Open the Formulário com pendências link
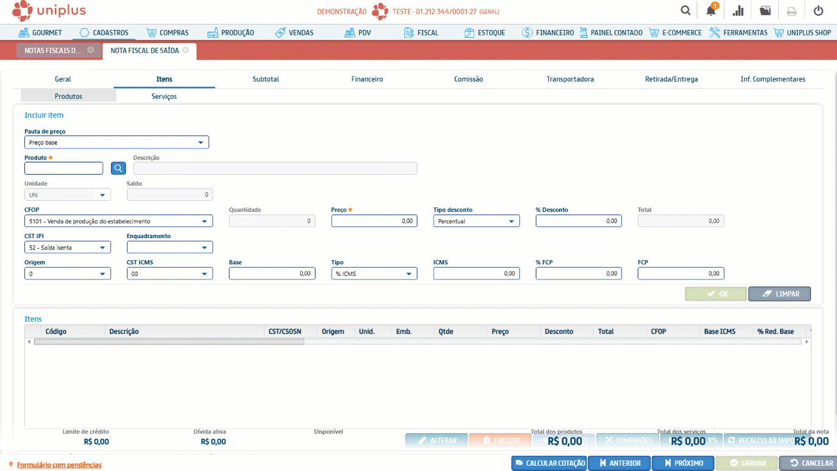 (59, 464)
